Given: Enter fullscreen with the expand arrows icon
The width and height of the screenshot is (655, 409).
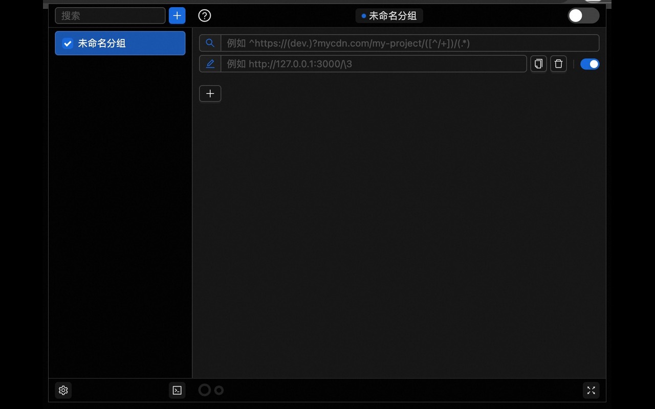Looking at the screenshot, I should pyautogui.click(x=591, y=390).
